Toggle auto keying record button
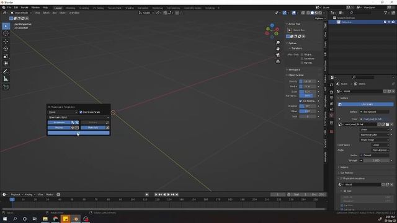This screenshot has width=397, height=223. click(x=146, y=195)
